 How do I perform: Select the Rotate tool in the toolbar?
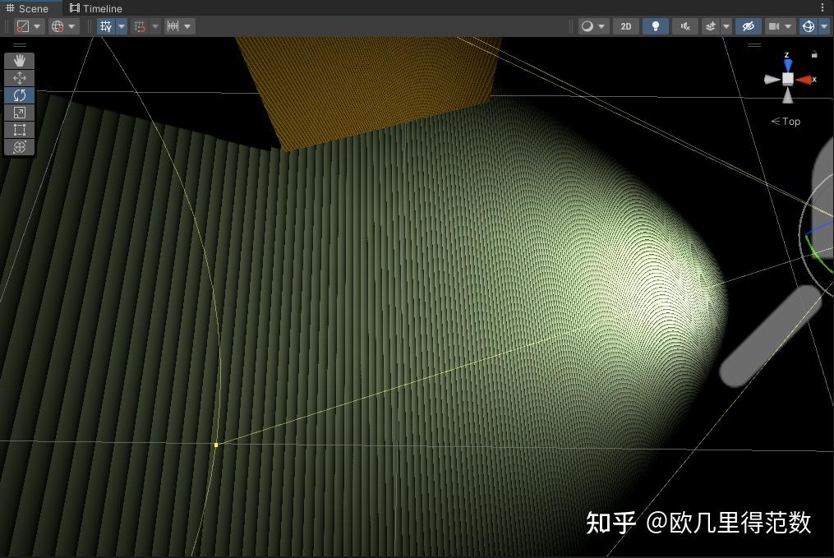click(x=19, y=95)
